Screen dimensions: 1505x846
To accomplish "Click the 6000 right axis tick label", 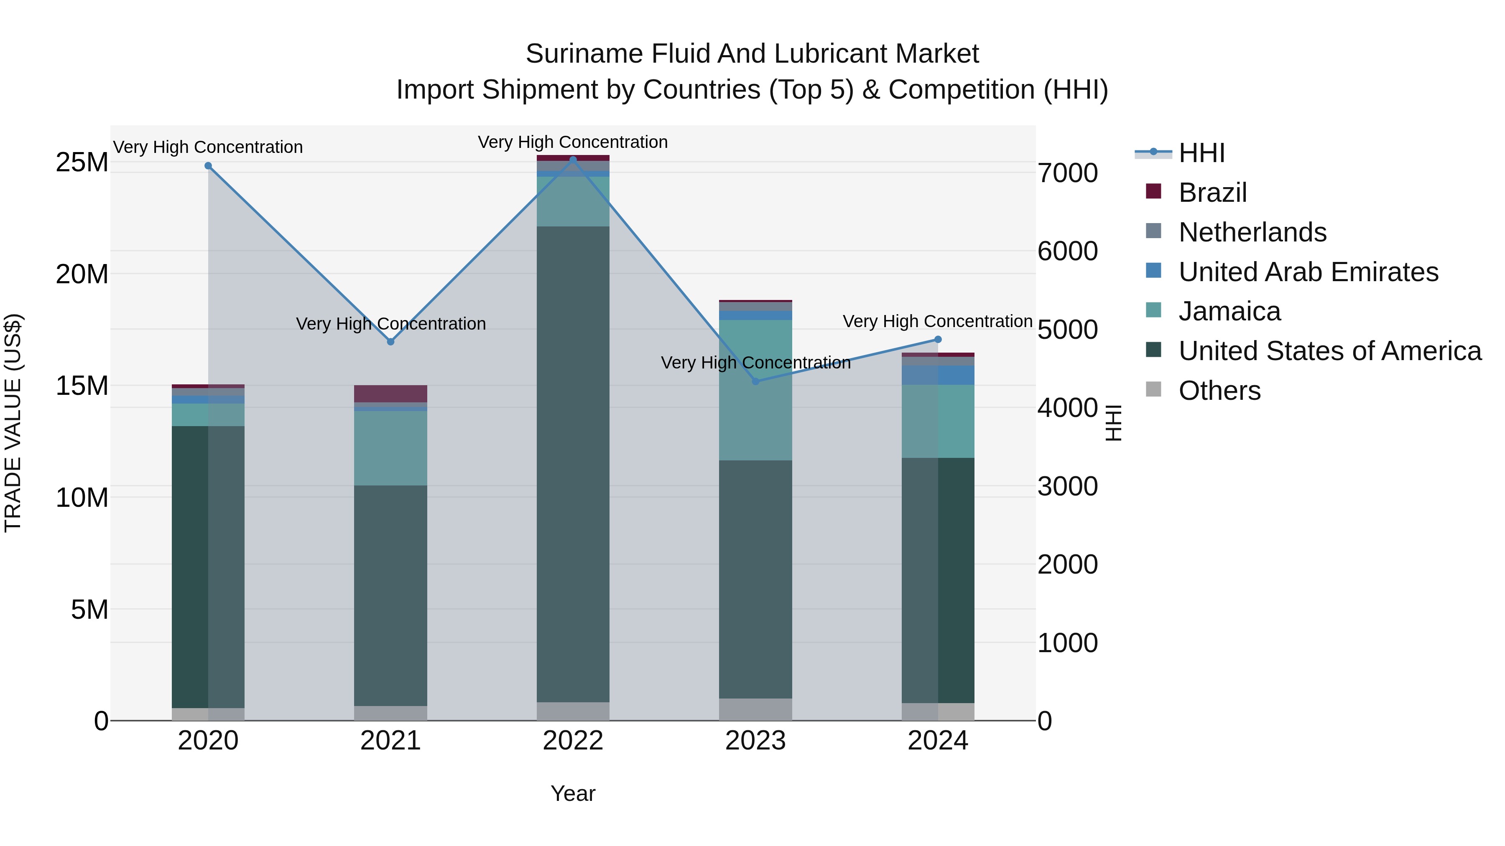I will (1068, 252).
